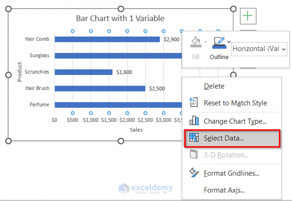The height and width of the screenshot is (201, 292).
Task: Click the Outline pen icon
Action: click(219, 42)
